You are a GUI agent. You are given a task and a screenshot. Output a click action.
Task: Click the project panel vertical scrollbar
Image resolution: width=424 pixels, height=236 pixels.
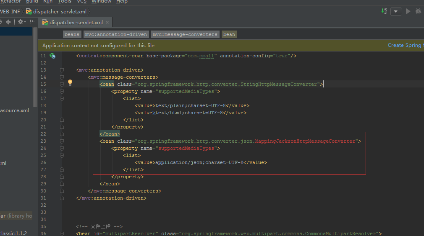coord(35,67)
